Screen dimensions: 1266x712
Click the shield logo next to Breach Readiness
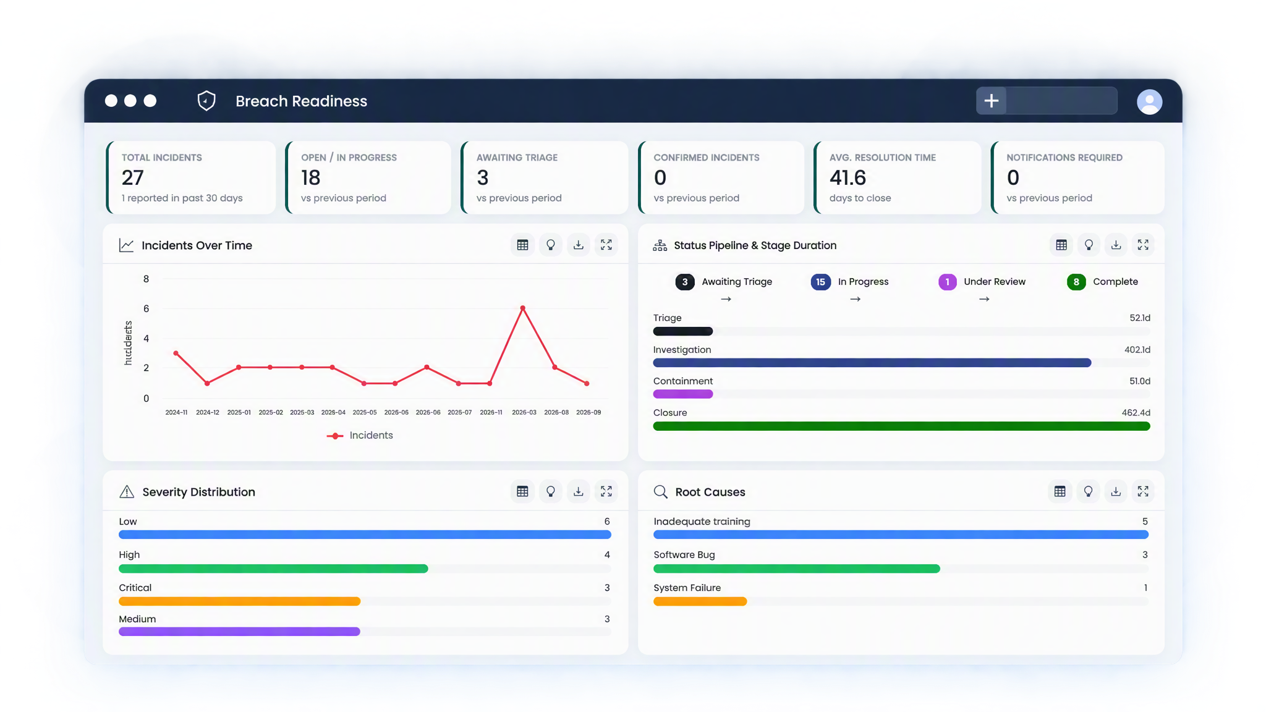click(x=206, y=101)
